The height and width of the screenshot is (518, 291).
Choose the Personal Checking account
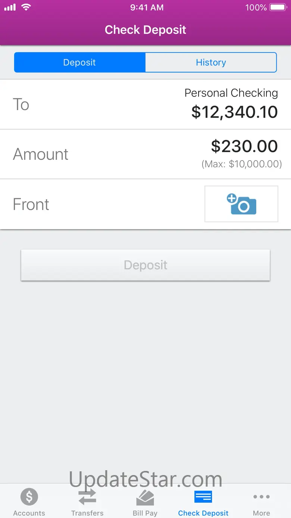click(x=231, y=93)
